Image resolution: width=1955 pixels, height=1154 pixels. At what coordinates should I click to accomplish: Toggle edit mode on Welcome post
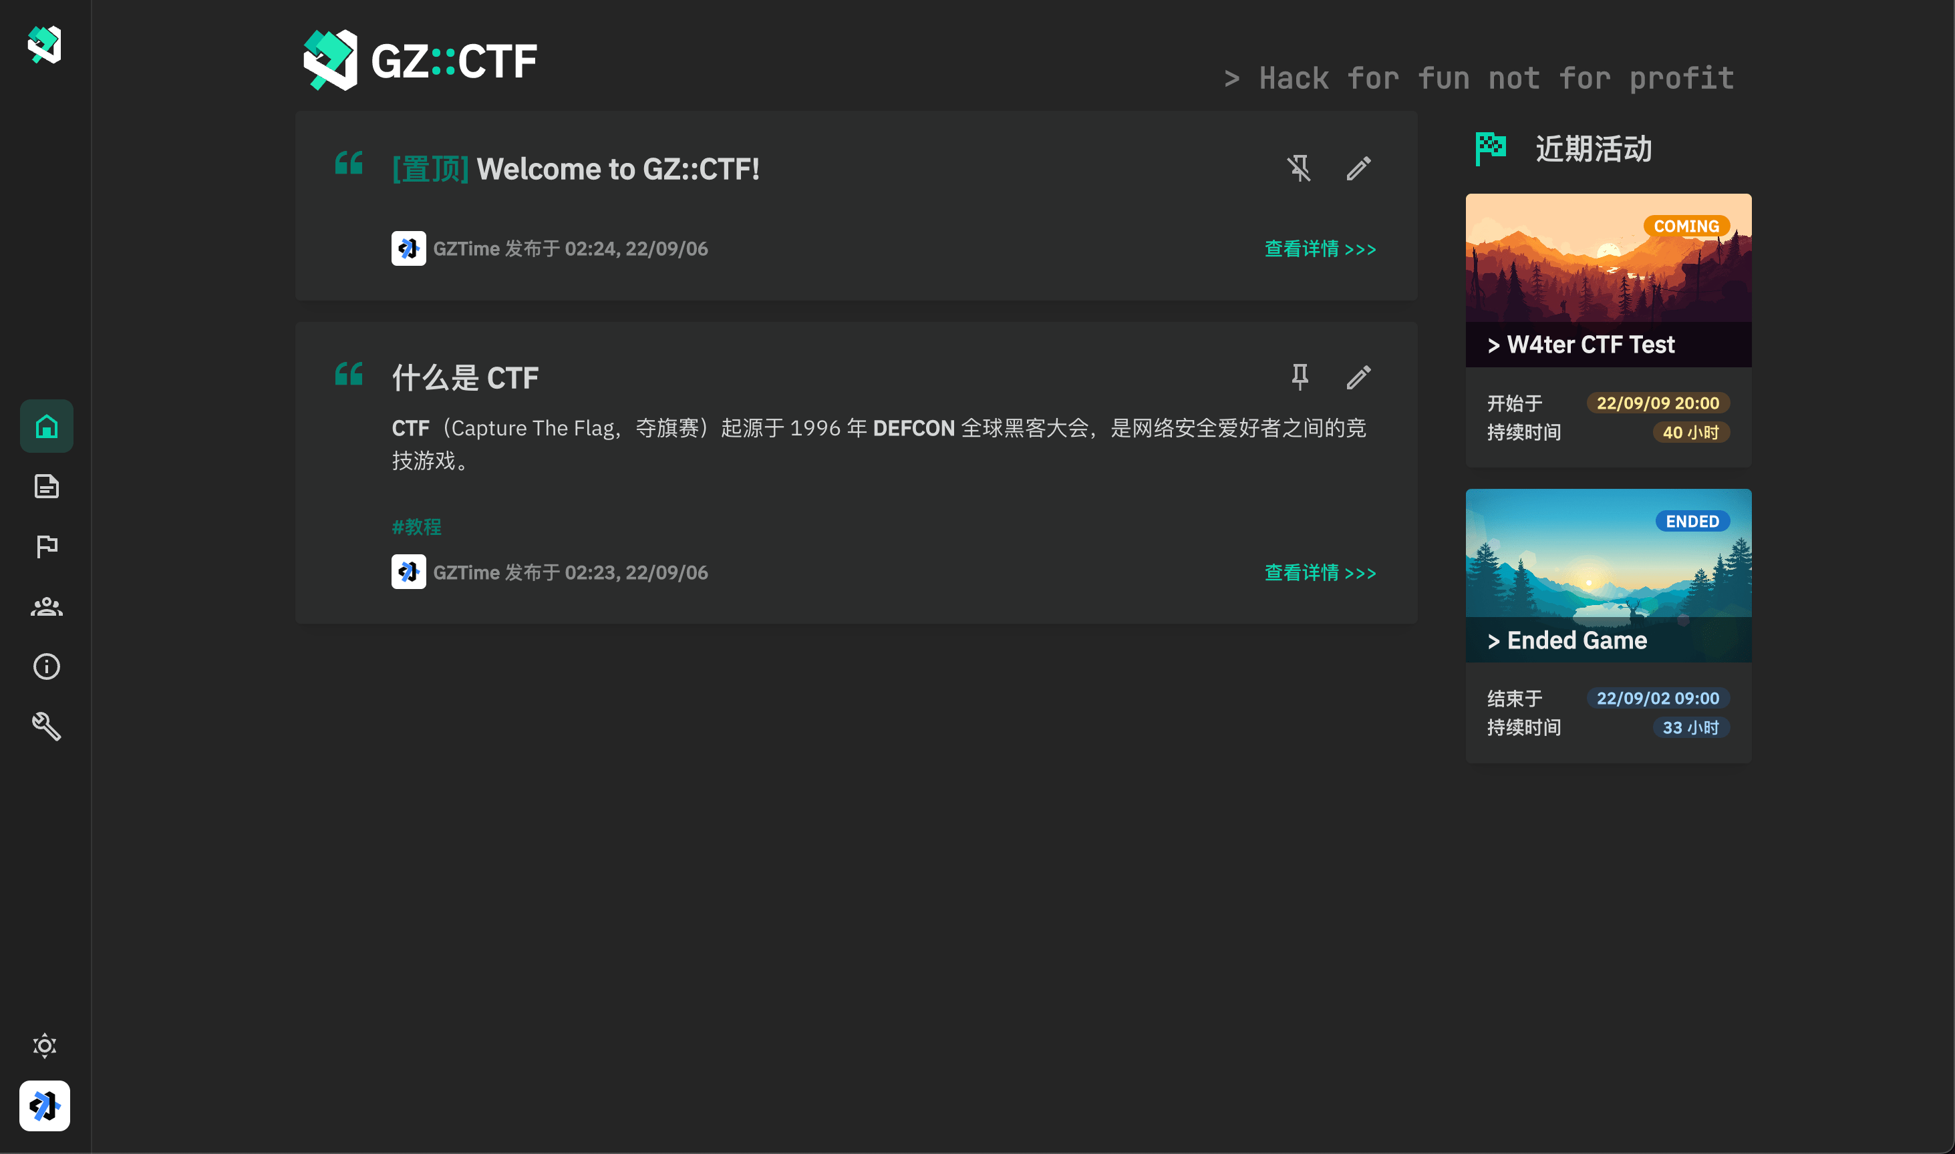click(1359, 169)
